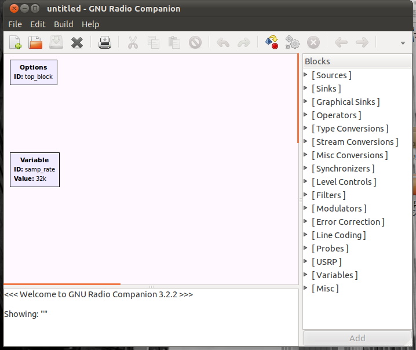This screenshot has height=350, width=416.
Task: Expand the Sources category
Action: click(305, 75)
